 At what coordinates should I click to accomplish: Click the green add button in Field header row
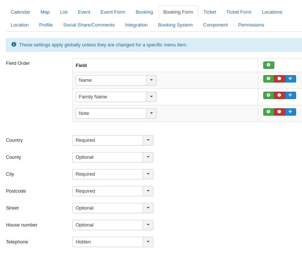click(x=268, y=65)
